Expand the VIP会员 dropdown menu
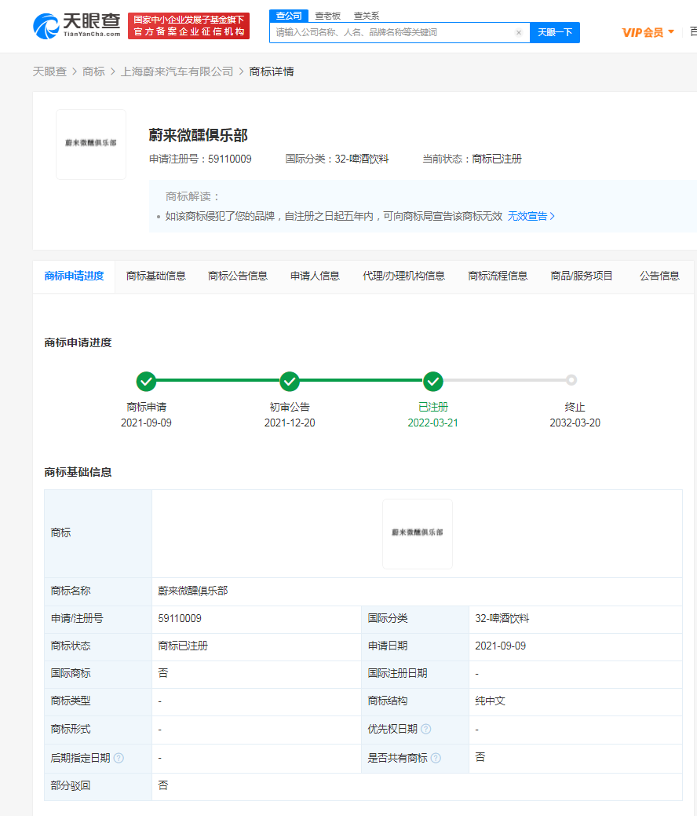Screen dimensions: 697x816 click(648, 32)
